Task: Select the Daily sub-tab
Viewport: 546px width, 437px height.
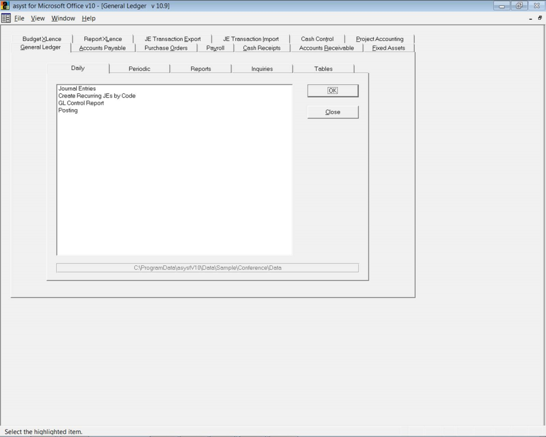Action: tap(78, 68)
